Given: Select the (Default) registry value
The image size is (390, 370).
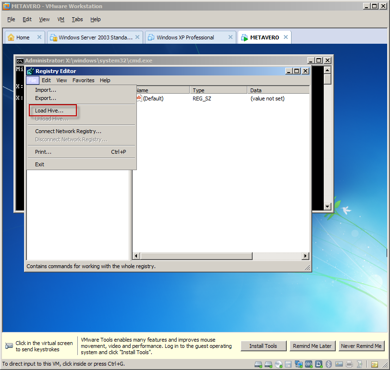Looking at the screenshot, I should (153, 99).
